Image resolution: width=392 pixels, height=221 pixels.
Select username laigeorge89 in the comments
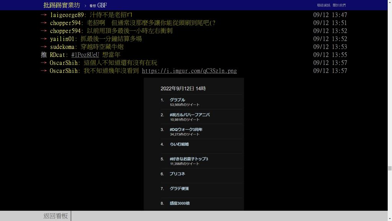67,15
